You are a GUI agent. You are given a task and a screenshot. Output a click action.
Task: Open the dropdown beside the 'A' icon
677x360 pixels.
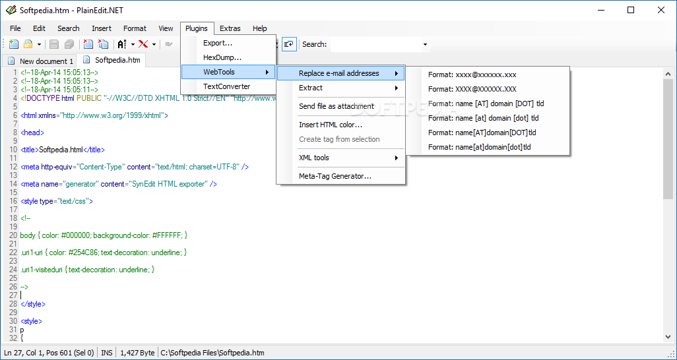(x=133, y=44)
